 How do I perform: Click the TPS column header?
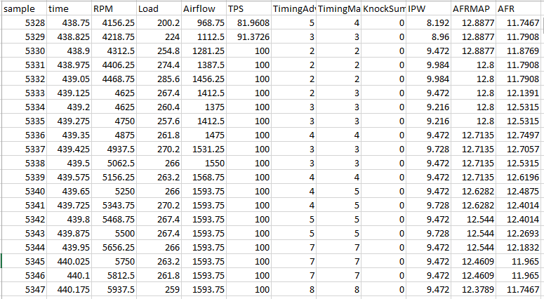click(247, 9)
